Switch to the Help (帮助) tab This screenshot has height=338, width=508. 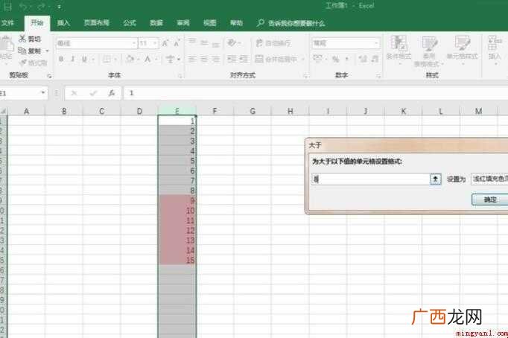[x=236, y=22]
